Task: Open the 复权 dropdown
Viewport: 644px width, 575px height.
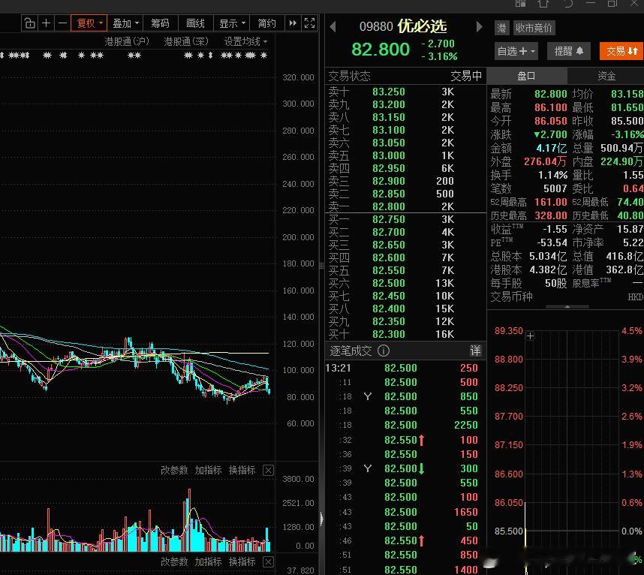Action: pyautogui.click(x=89, y=23)
